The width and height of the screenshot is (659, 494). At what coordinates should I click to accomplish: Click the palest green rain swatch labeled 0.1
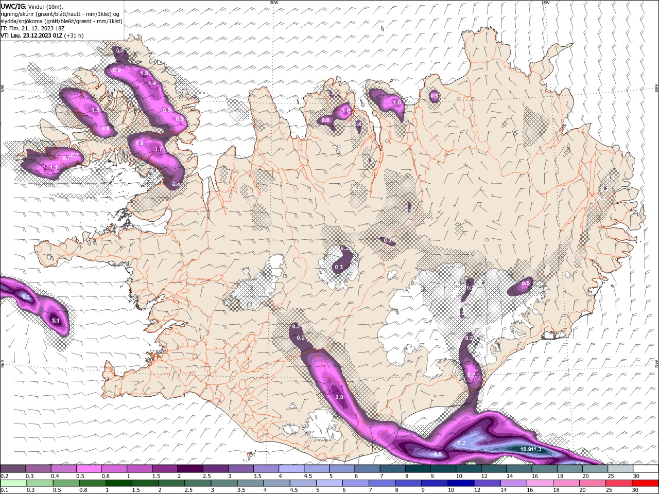tap(13, 483)
